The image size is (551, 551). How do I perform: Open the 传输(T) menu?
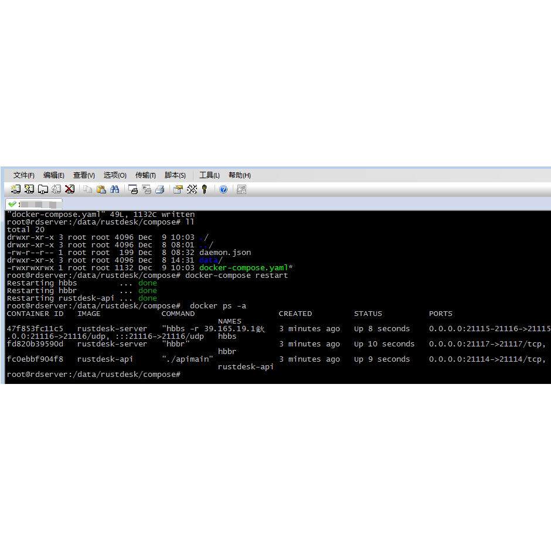145,175
